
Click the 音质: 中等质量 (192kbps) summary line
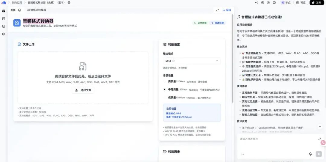coord(179,117)
